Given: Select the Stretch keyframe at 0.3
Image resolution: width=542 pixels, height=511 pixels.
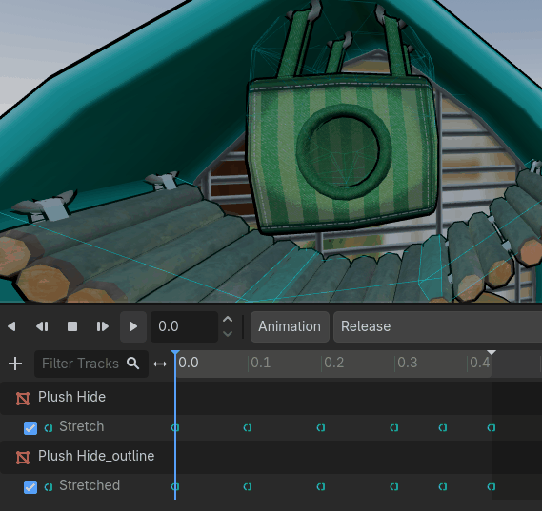Looking at the screenshot, I should [394, 428].
